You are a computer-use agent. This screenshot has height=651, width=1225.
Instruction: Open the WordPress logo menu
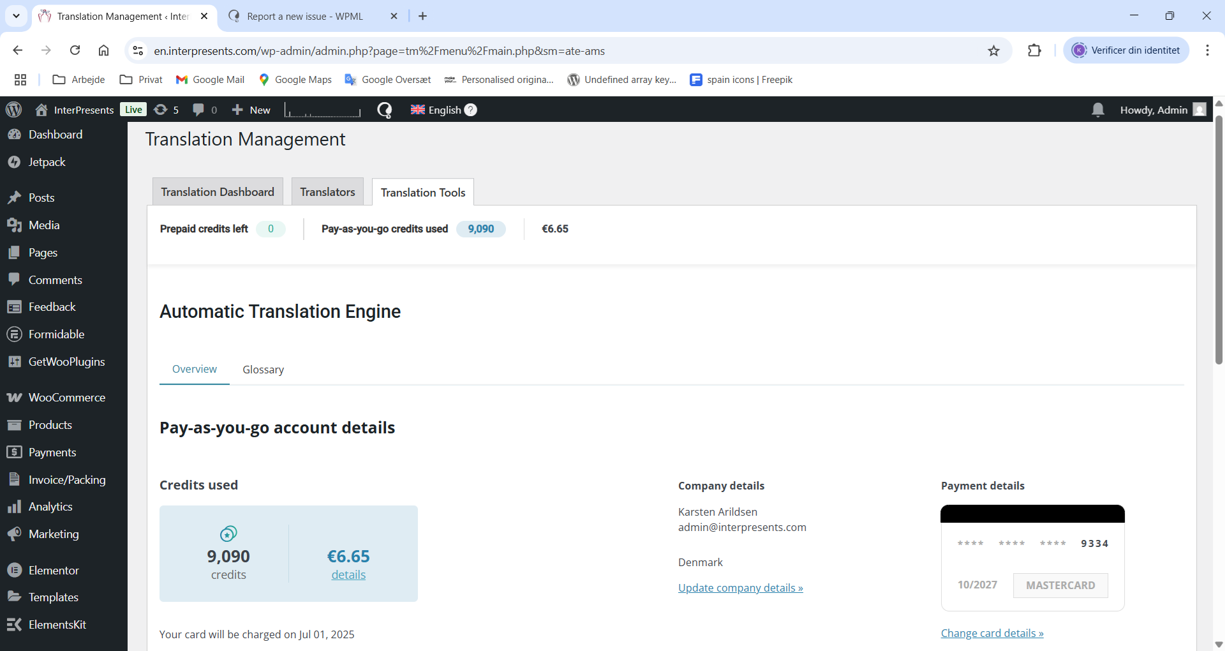(x=13, y=110)
